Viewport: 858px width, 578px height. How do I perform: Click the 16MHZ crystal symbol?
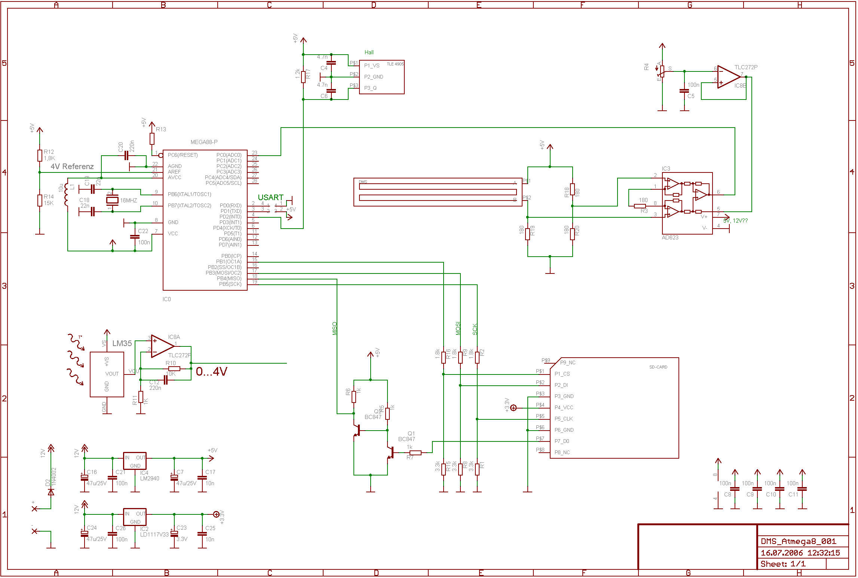(x=112, y=200)
